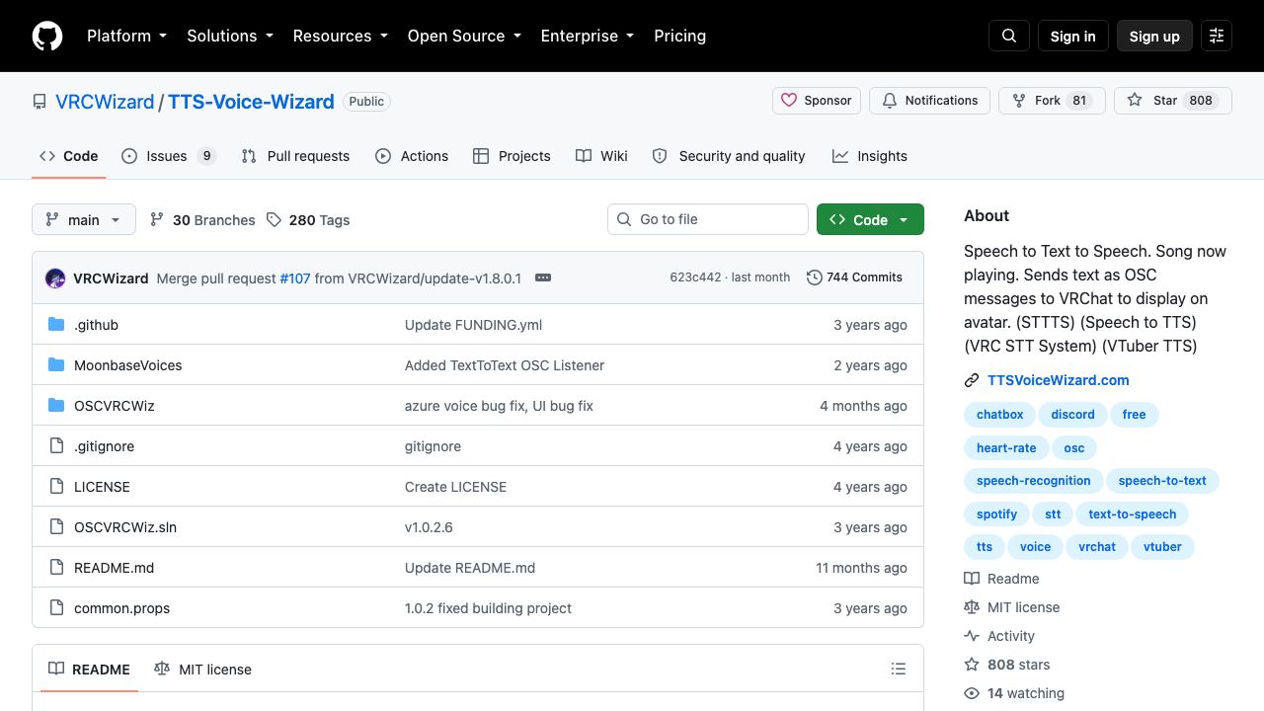Screen dimensions: 1264x711
Task: Switch to the Wiki tab
Action: pyautogui.click(x=601, y=156)
